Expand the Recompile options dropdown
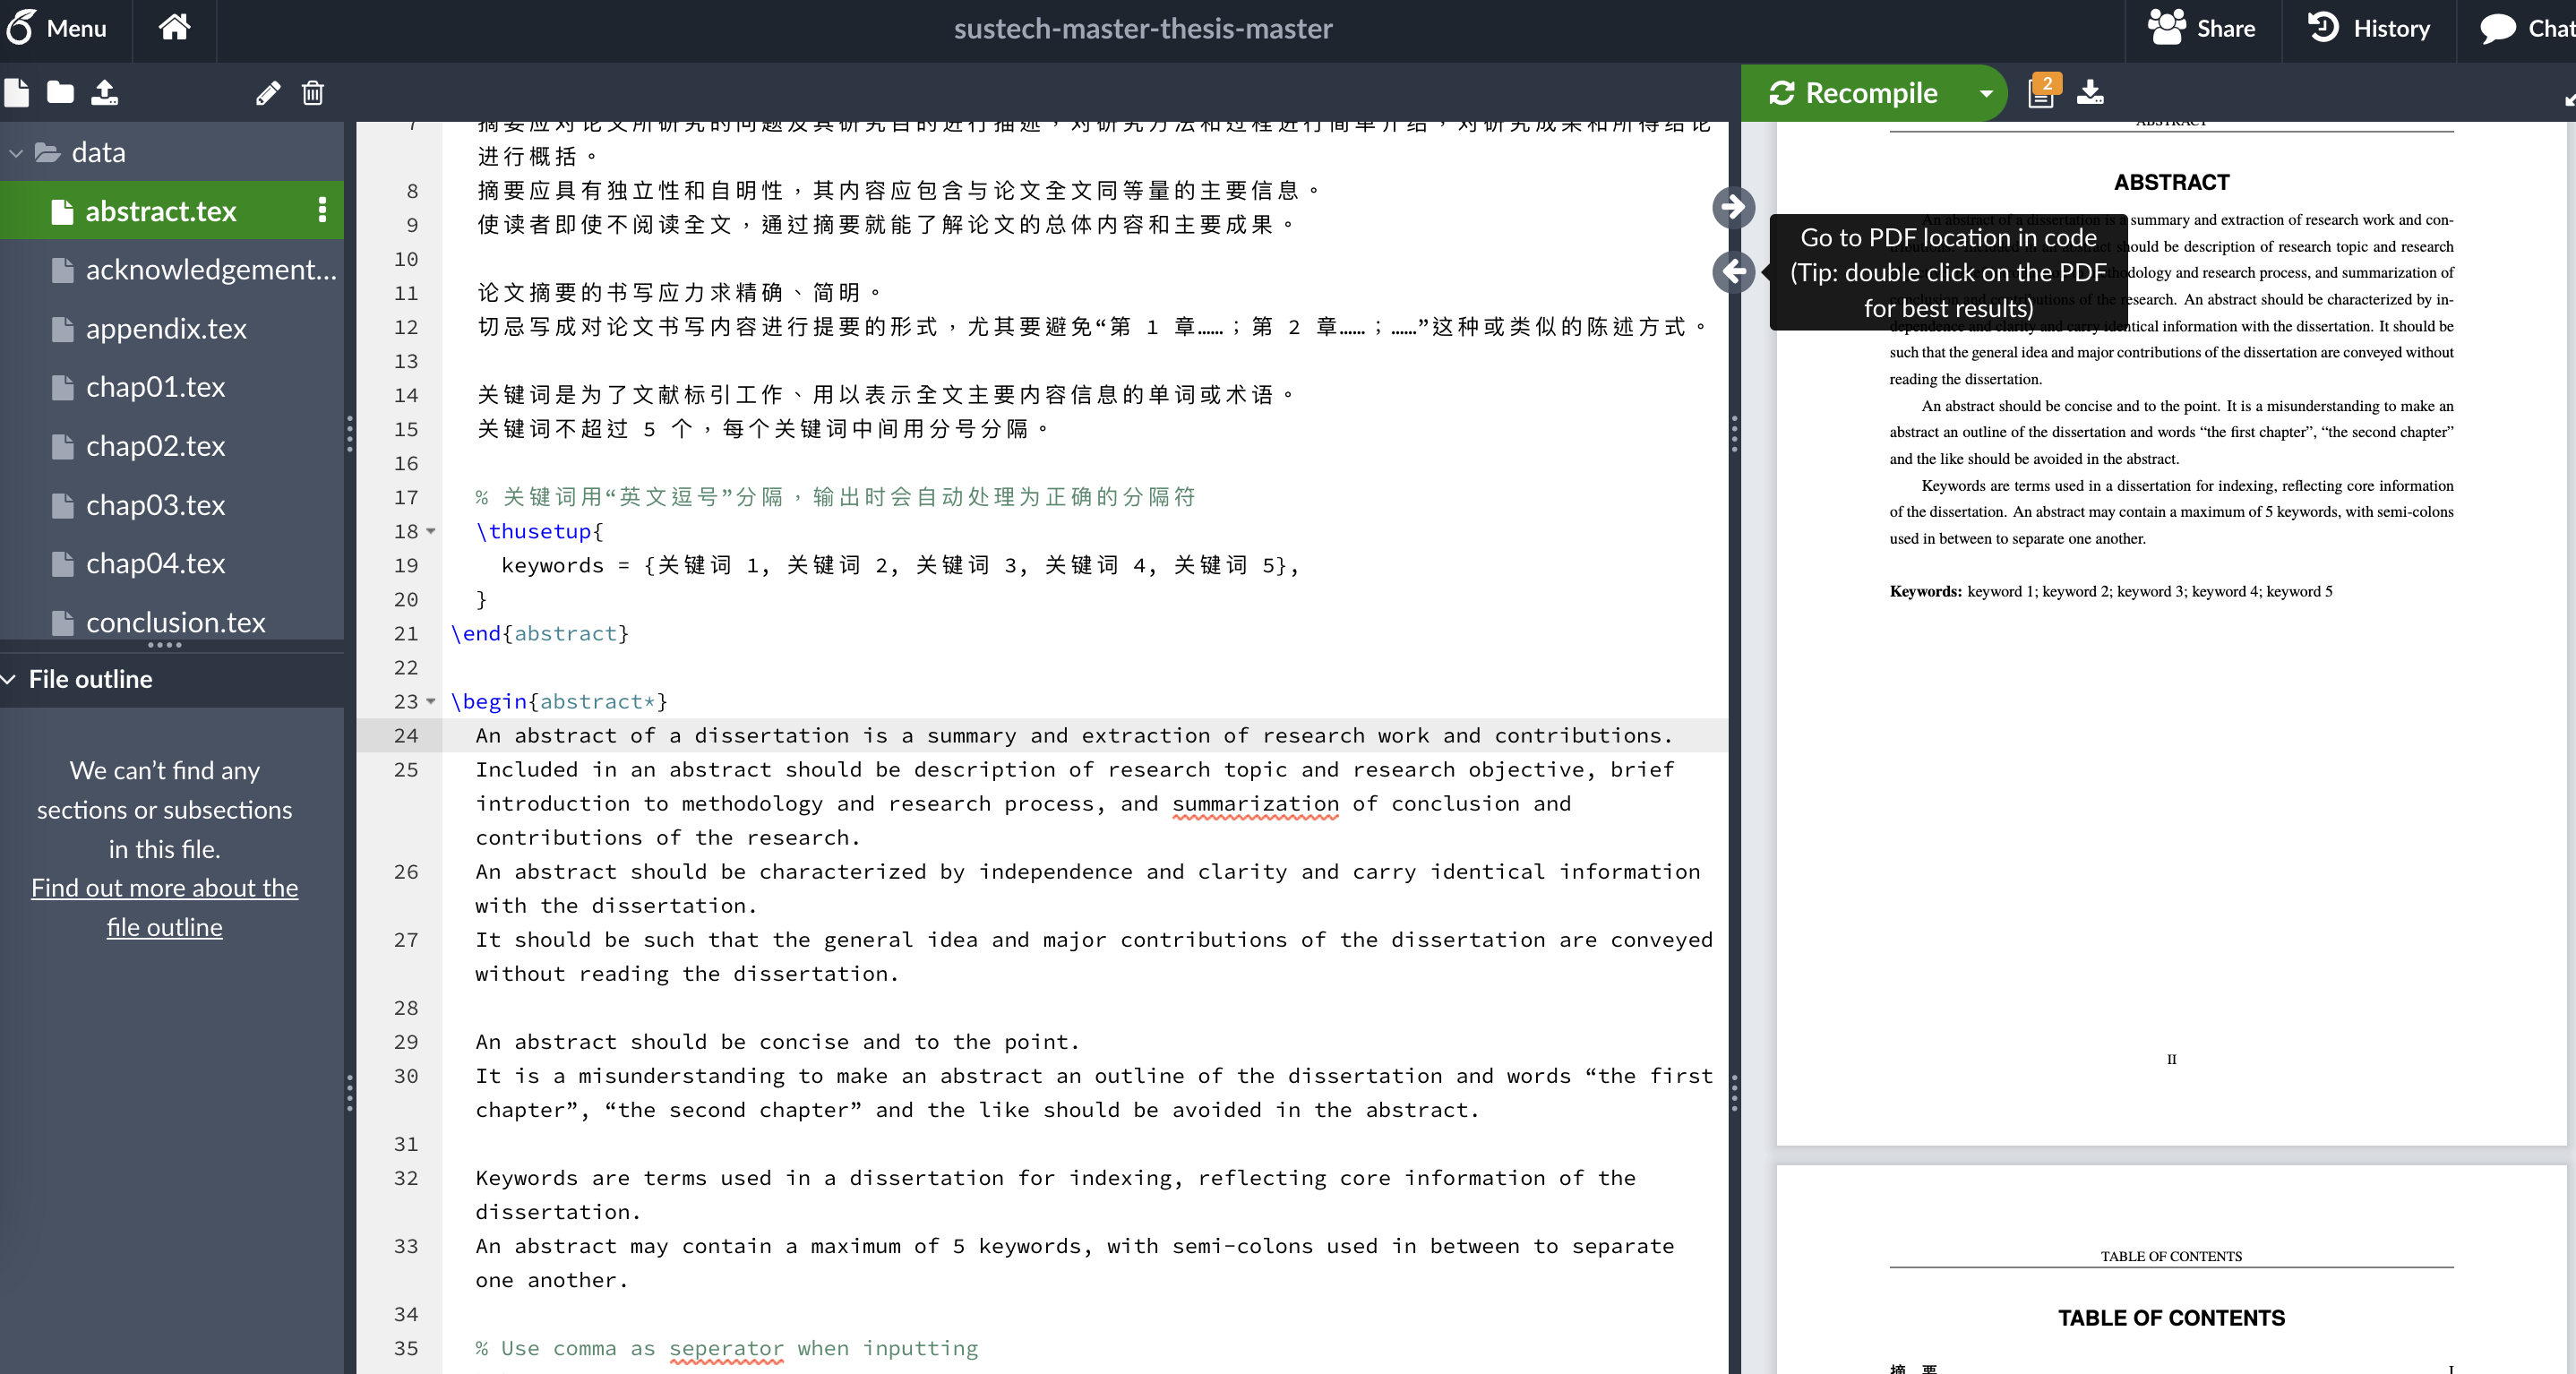Image resolution: width=2576 pixels, height=1374 pixels. tap(1985, 92)
